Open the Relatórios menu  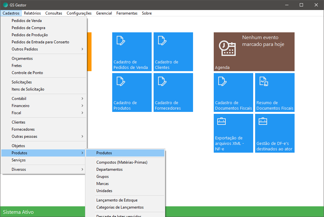32,13
